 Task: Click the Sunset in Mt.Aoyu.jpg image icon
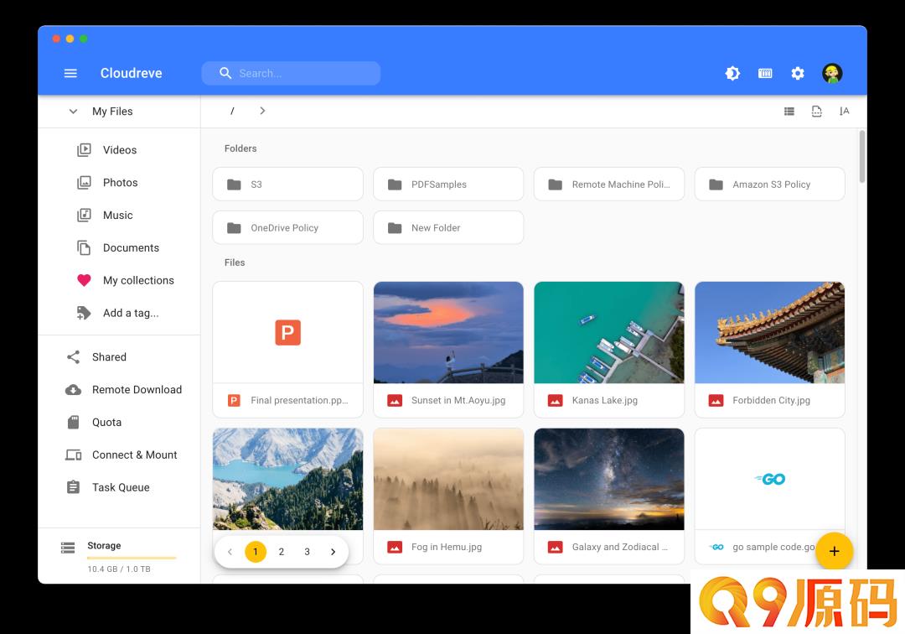(395, 400)
